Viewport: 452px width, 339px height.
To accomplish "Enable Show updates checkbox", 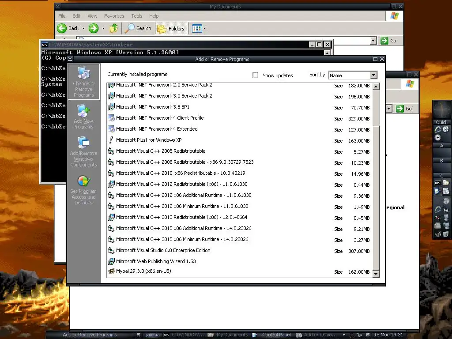I will click(255, 75).
